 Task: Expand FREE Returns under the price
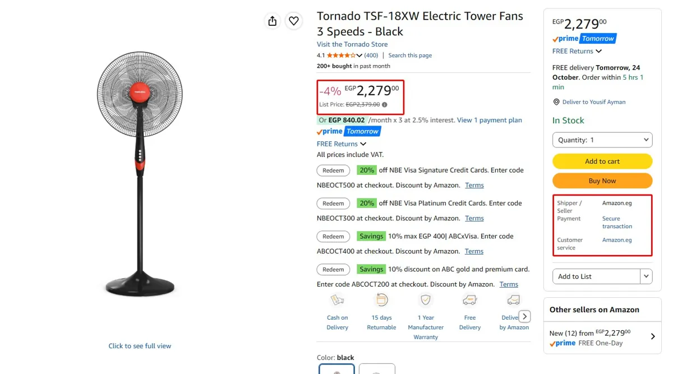(341, 144)
